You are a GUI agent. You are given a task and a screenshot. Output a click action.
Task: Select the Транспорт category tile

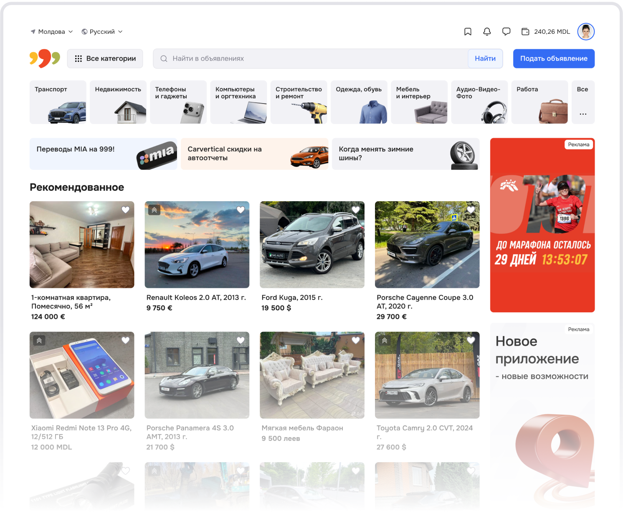click(x=58, y=102)
